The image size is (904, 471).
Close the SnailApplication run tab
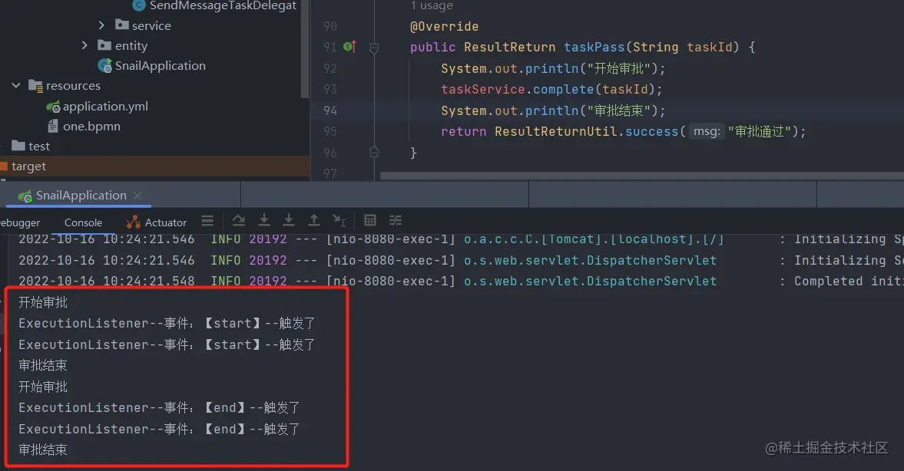coord(137,196)
